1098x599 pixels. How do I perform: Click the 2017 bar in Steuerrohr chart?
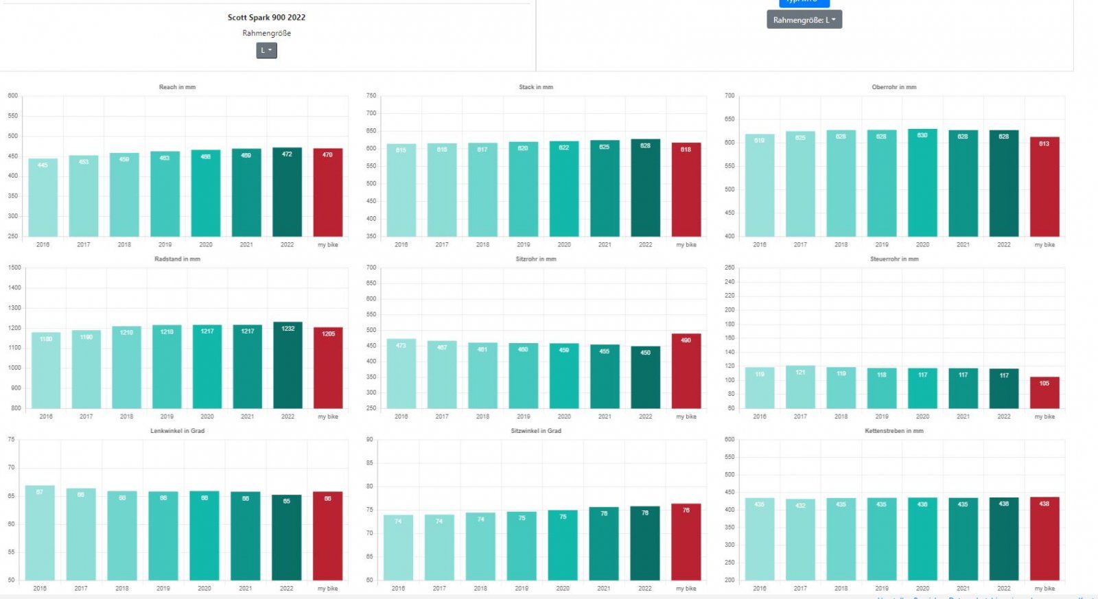pos(800,388)
